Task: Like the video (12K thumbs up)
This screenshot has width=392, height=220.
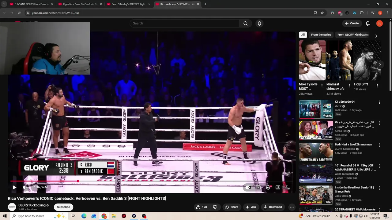Action: tap(202, 207)
